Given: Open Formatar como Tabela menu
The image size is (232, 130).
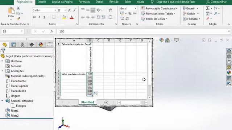Looking at the screenshot, I should [158, 14].
